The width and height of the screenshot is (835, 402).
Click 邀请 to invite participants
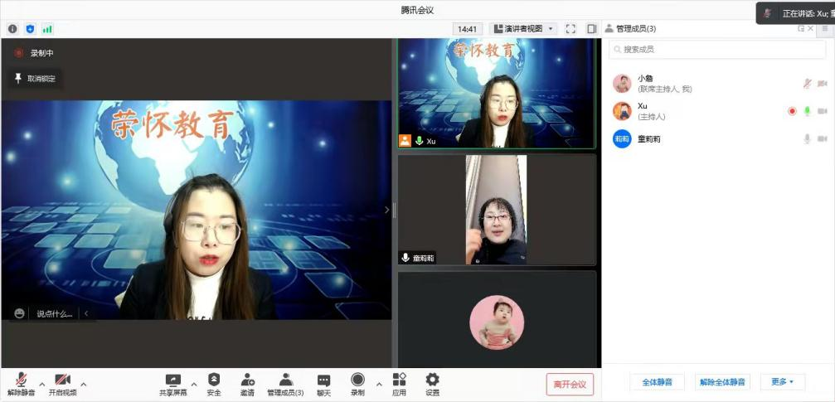point(247,385)
